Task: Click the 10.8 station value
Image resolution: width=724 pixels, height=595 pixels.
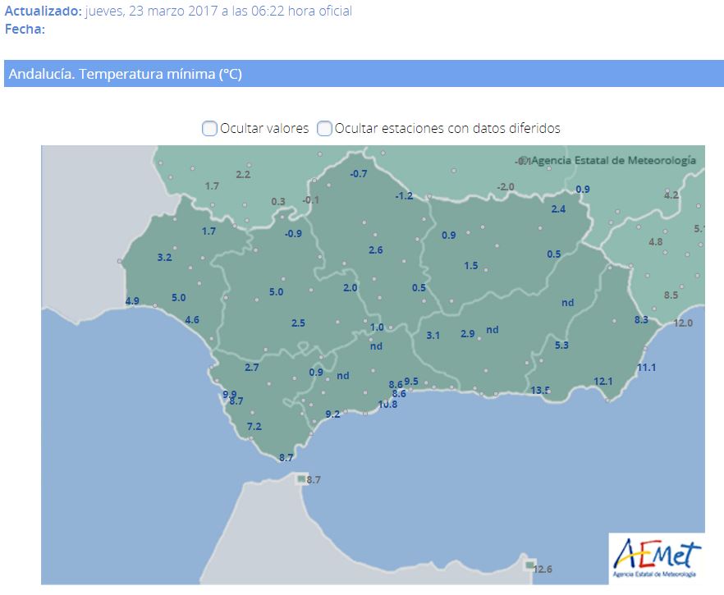Action: point(387,404)
